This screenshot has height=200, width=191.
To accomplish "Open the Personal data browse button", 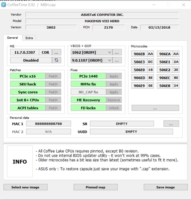I will (171, 124).
